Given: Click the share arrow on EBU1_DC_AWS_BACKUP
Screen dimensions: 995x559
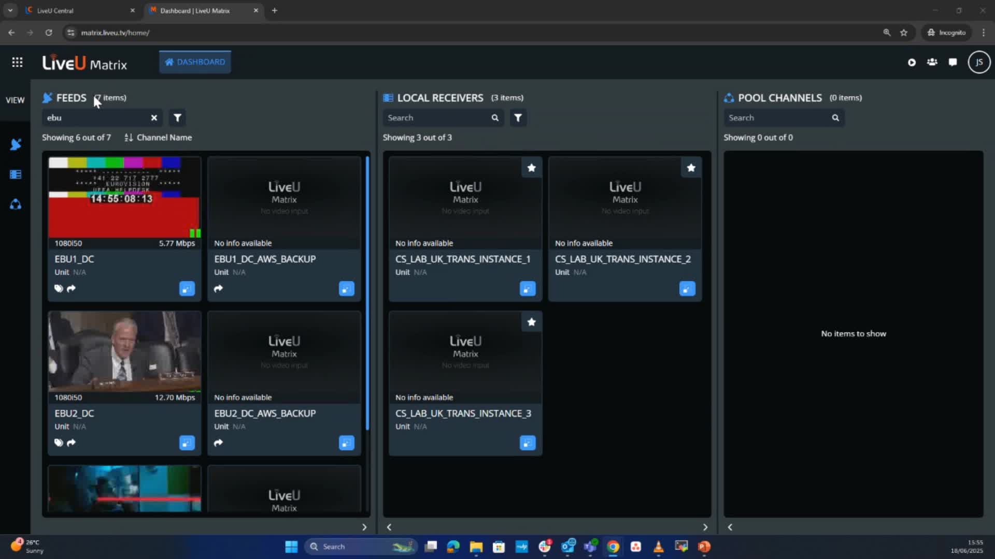Looking at the screenshot, I should coord(218,288).
